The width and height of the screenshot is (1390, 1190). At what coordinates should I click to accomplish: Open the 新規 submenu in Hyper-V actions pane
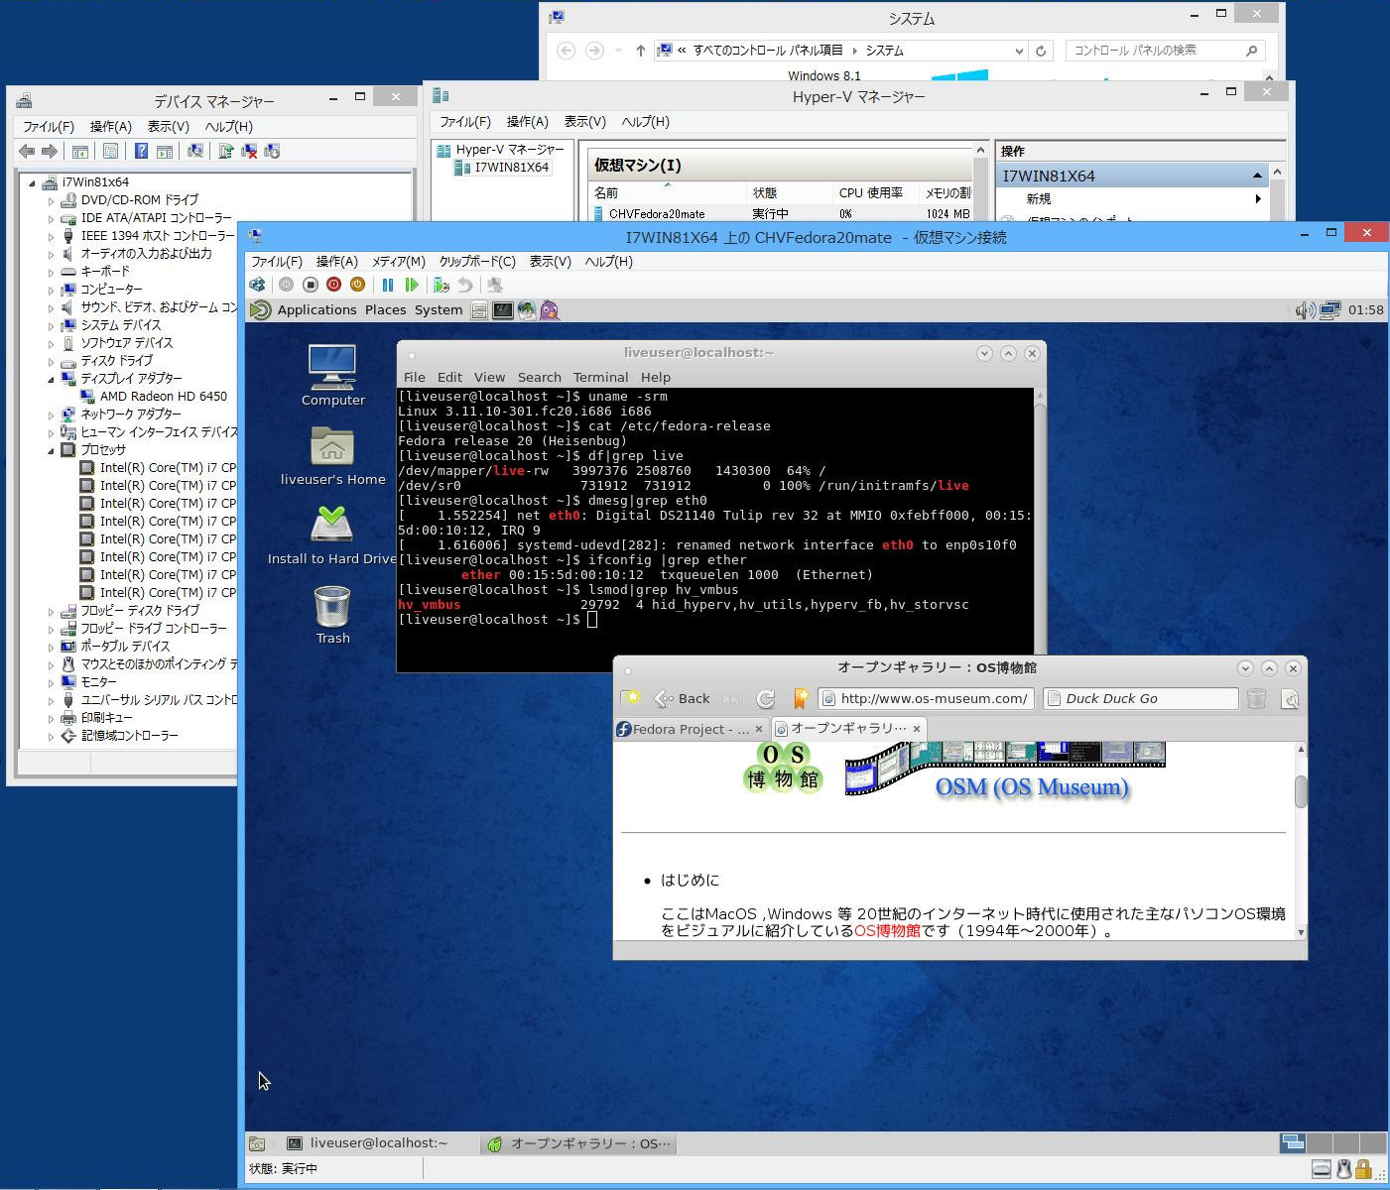point(1130,199)
